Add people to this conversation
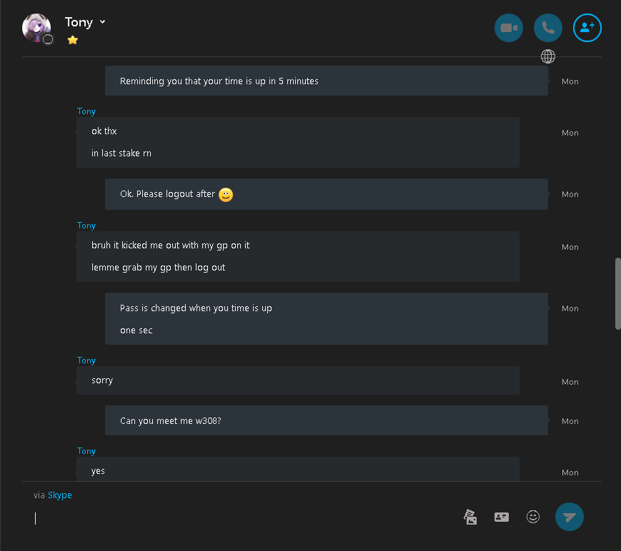The width and height of the screenshot is (621, 551). (587, 28)
